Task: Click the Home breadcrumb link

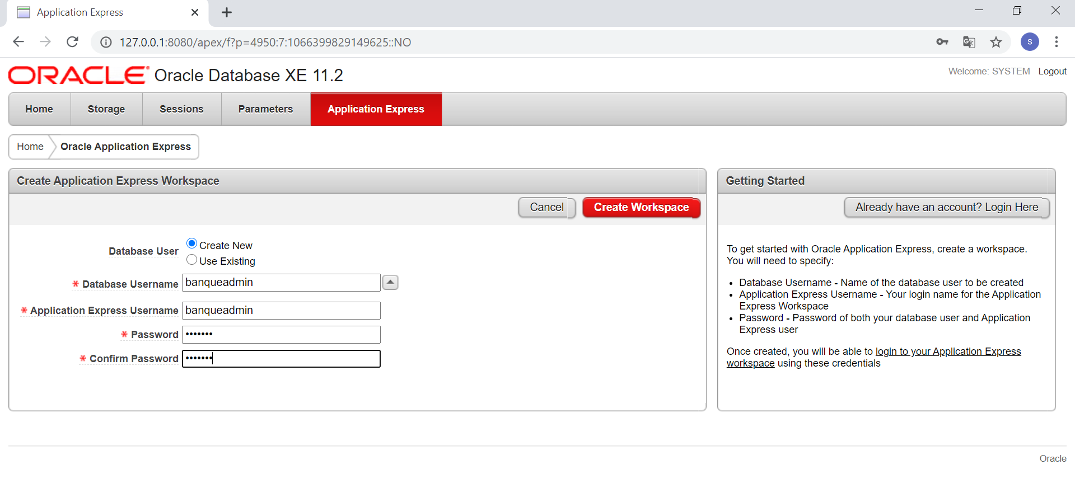Action: pyautogui.click(x=30, y=147)
